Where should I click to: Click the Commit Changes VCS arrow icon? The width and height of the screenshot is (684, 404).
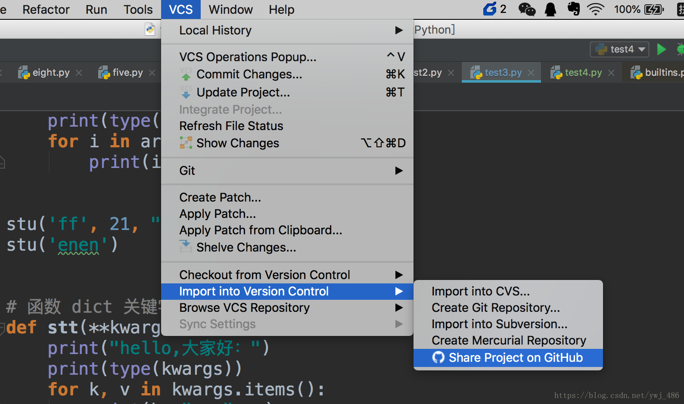[x=186, y=74]
